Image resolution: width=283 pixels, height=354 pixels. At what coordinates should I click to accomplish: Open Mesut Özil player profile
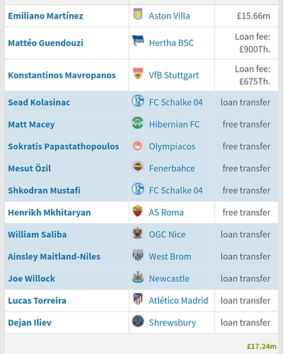(30, 169)
